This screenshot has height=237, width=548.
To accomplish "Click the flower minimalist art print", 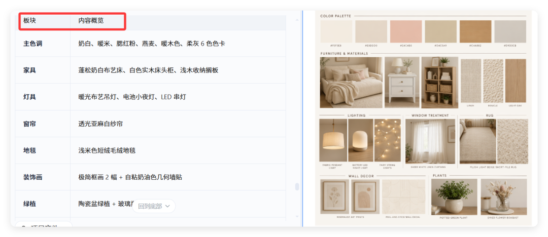I will 334,196.
